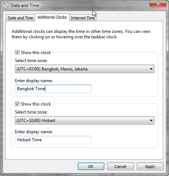
Task: Open the Hobart time zone dropdown
Action: click(x=85, y=120)
